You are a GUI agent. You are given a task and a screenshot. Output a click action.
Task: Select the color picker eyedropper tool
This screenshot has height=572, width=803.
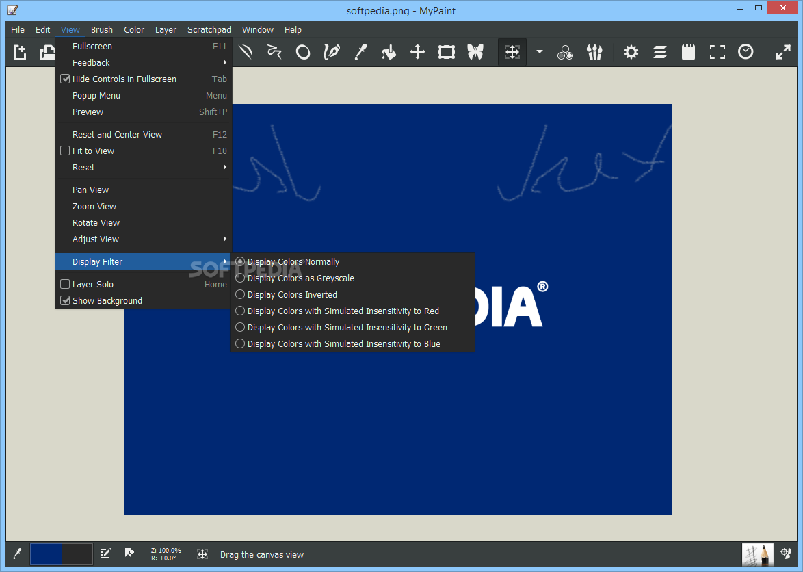[x=360, y=52]
